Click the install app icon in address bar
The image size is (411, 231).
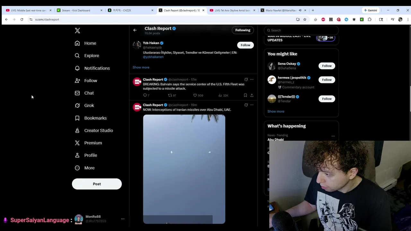pyautogui.click(x=298, y=20)
